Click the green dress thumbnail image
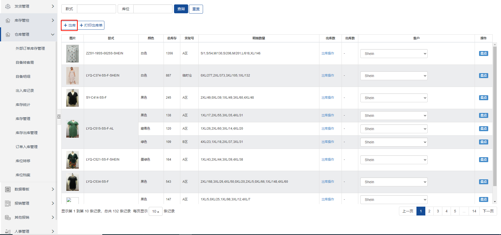The image size is (501, 235). point(73,129)
